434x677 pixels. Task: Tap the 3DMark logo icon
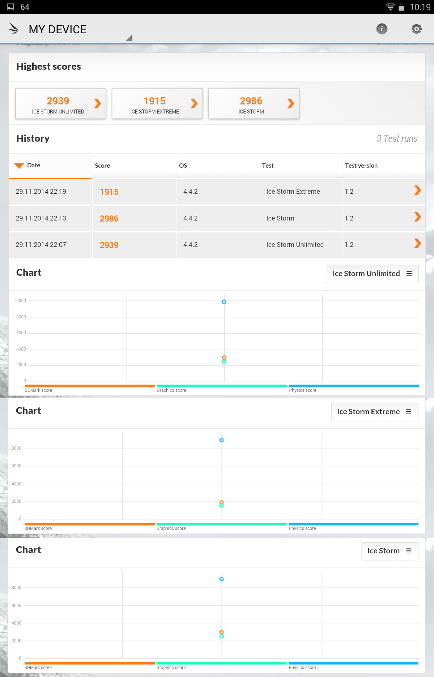[13, 29]
